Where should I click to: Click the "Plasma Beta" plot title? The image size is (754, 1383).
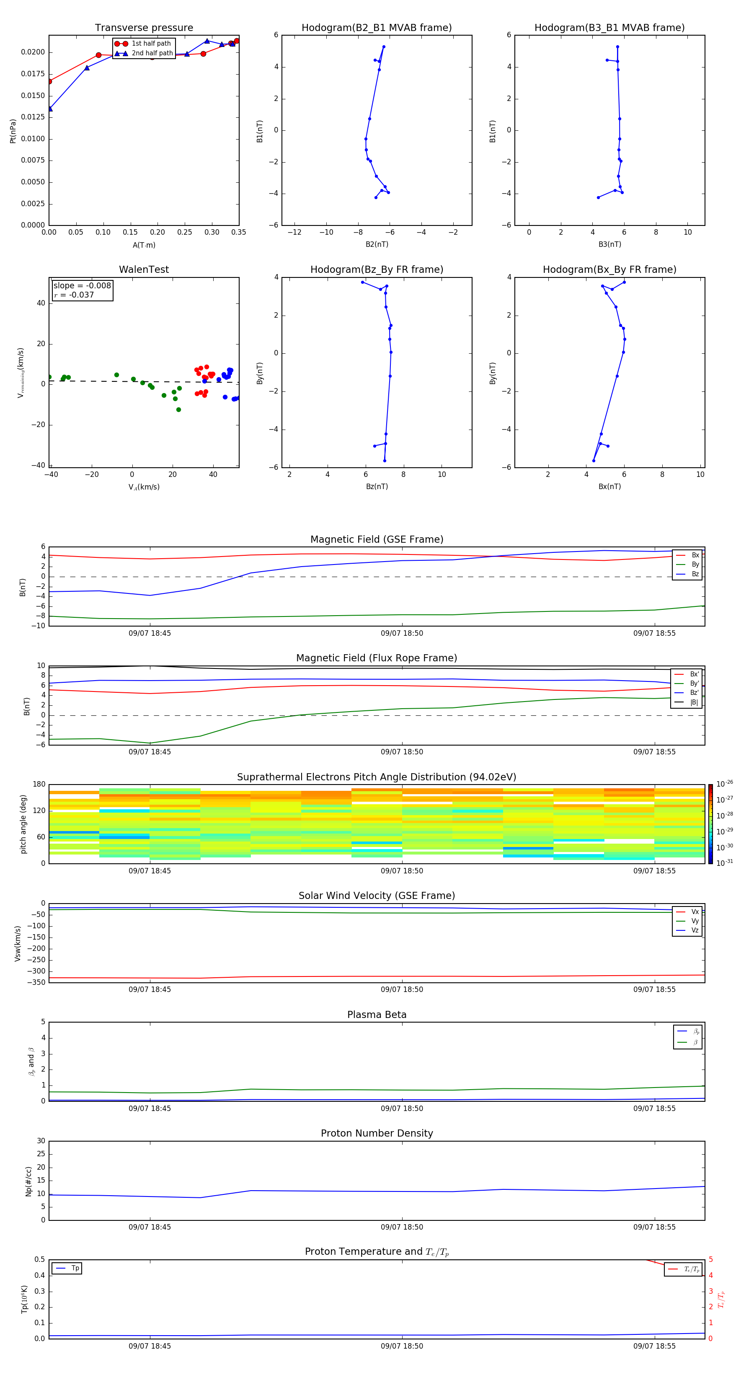377,1015
